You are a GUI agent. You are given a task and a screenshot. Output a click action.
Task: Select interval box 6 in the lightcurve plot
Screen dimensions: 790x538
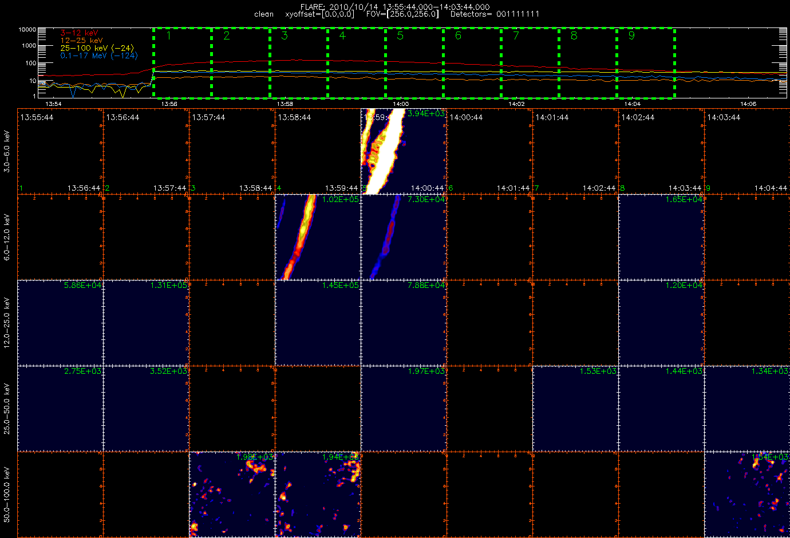[472, 63]
